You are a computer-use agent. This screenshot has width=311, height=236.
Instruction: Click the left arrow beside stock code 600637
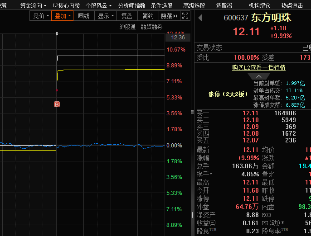[200, 18]
